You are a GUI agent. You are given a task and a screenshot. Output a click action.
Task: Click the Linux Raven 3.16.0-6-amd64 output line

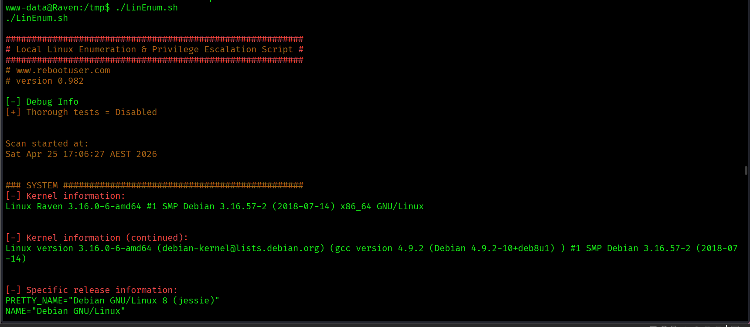[x=215, y=207]
